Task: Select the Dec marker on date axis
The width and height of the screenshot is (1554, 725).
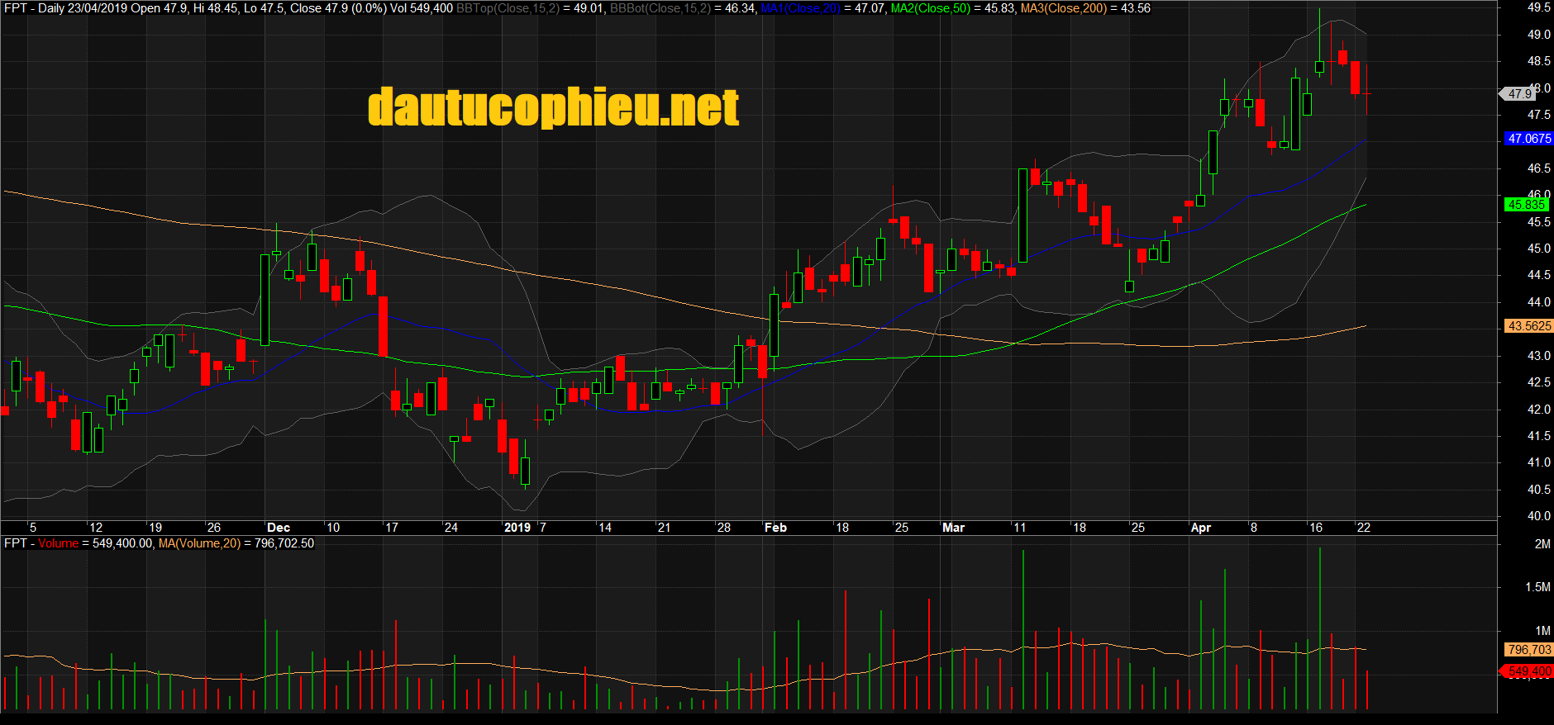Action: tap(279, 528)
